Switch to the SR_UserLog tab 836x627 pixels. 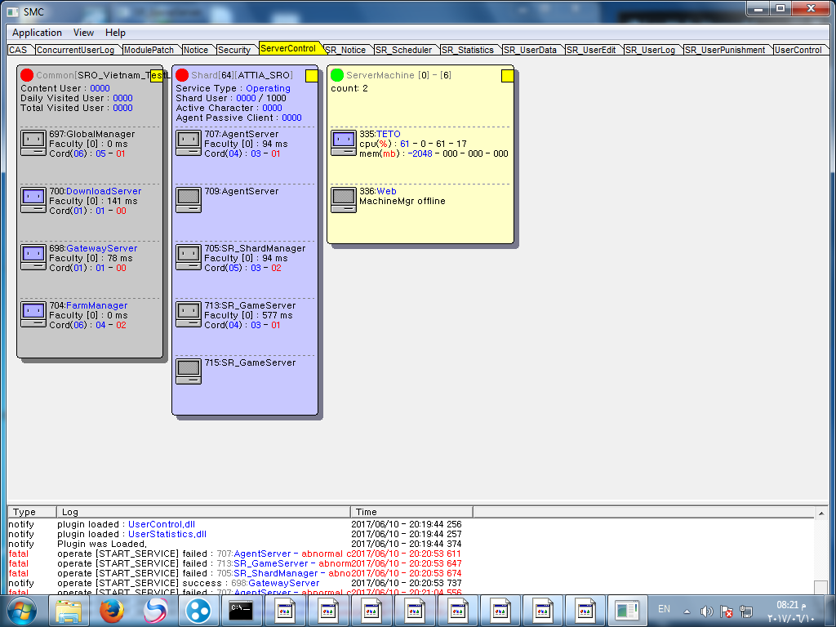click(x=650, y=50)
